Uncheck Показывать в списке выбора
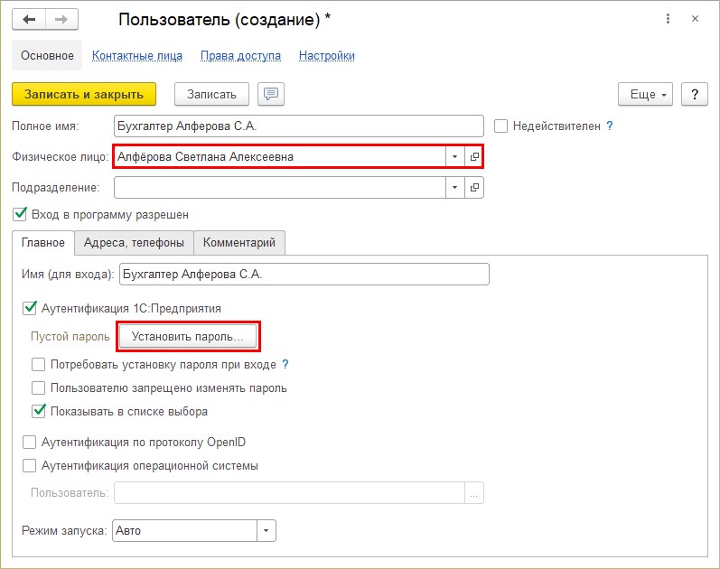720x569 pixels. coord(39,412)
